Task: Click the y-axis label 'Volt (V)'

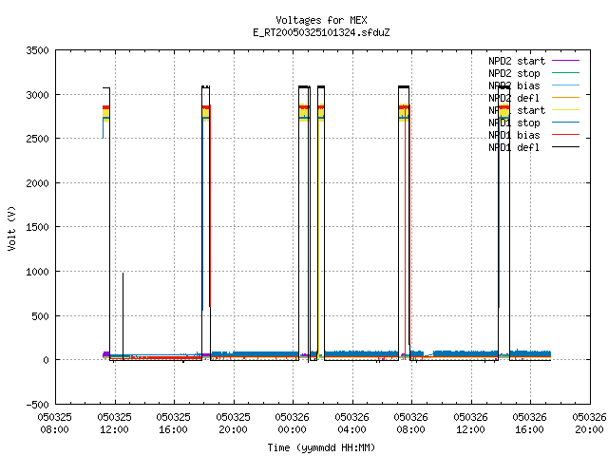Action: 11,228
